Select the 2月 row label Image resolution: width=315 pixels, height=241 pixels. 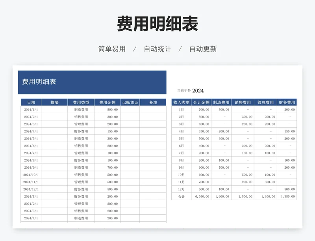coord(181,117)
